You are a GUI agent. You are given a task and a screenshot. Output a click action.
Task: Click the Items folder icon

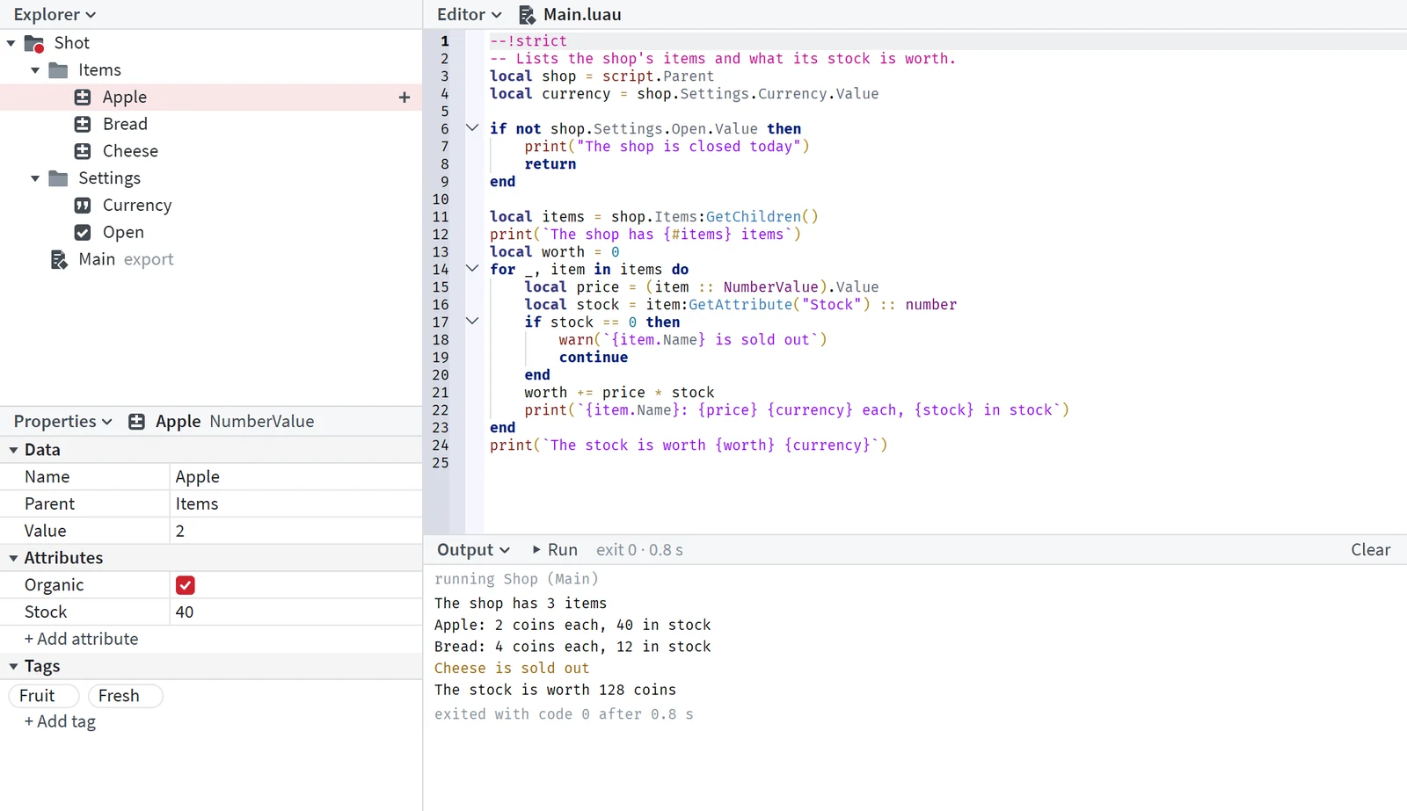click(x=58, y=70)
